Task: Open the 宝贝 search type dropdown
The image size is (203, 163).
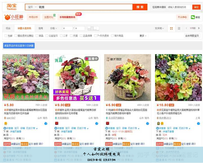Action: pos(32,7)
